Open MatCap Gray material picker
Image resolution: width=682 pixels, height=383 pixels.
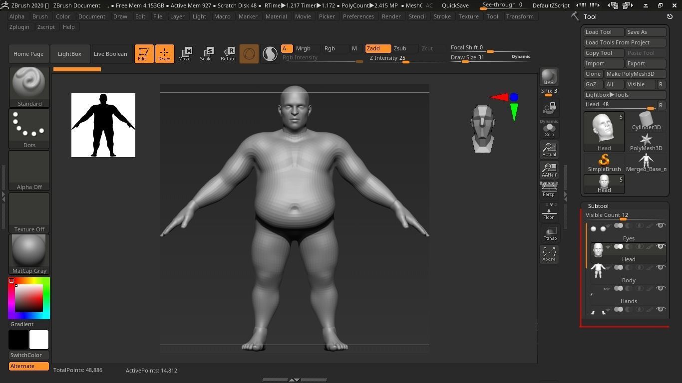click(29, 254)
